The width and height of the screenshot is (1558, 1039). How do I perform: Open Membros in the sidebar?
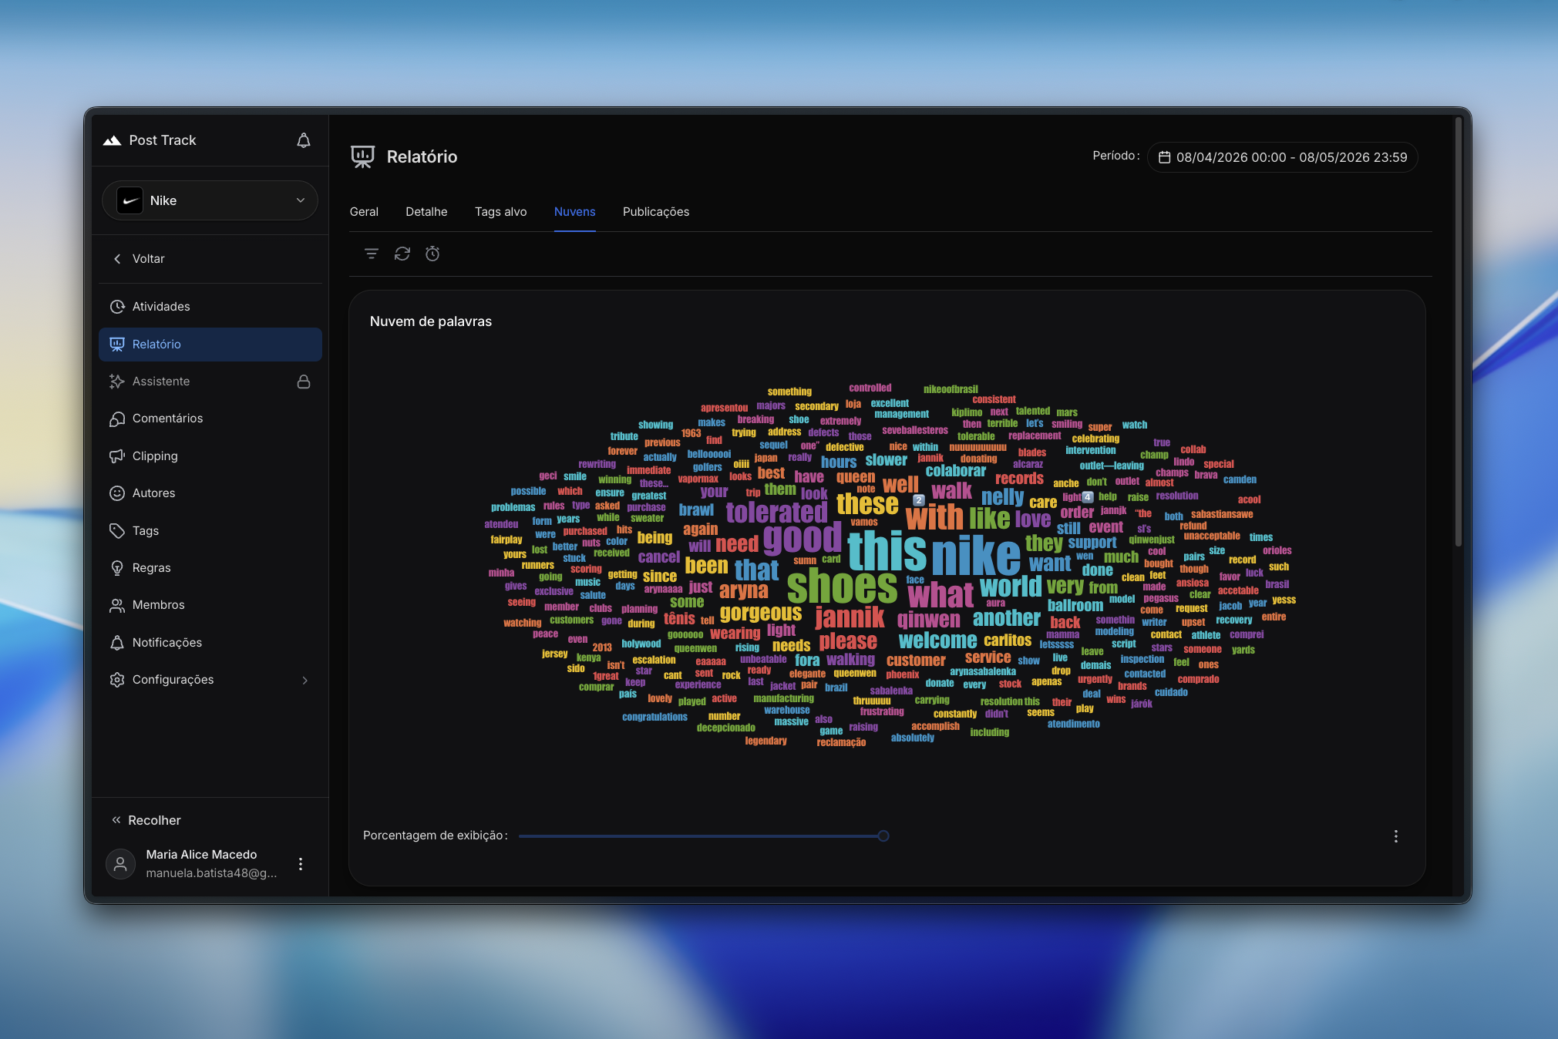tap(210, 605)
